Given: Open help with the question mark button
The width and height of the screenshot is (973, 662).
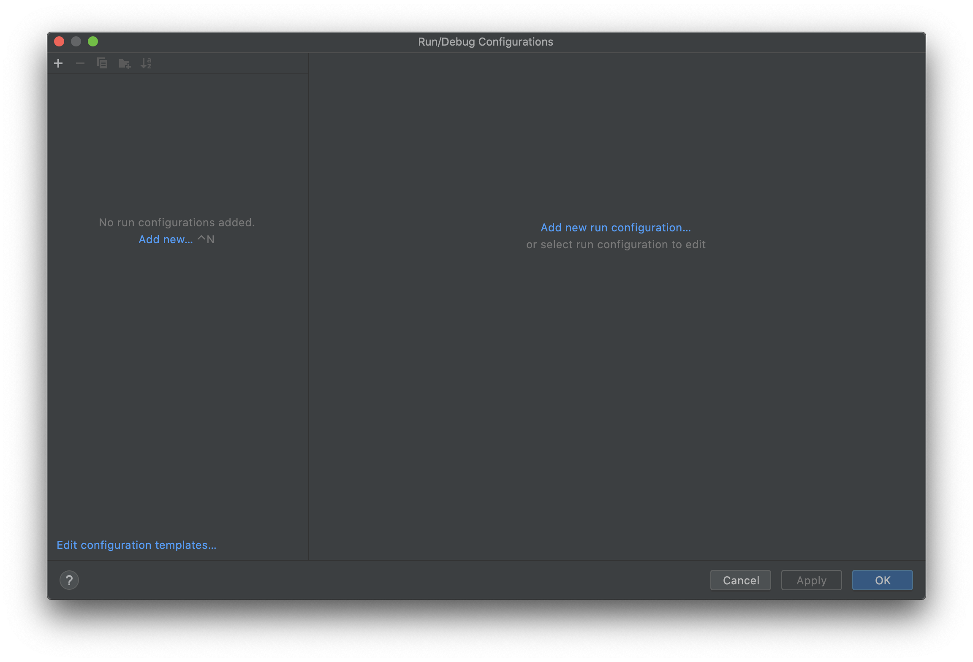Looking at the screenshot, I should (x=69, y=580).
